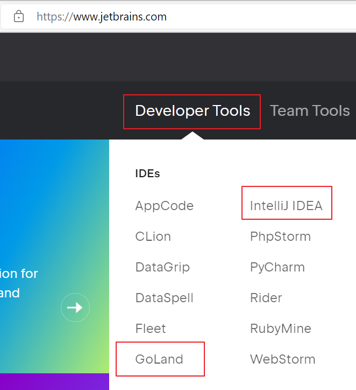356x390 pixels.
Task: Click the jetbrains.com address bar
Action: click(188, 17)
